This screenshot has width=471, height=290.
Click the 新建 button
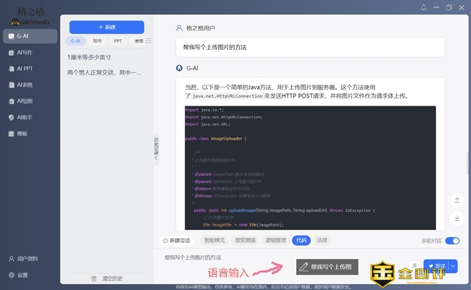[x=106, y=27]
